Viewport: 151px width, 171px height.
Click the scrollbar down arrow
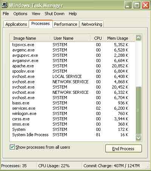138,138
